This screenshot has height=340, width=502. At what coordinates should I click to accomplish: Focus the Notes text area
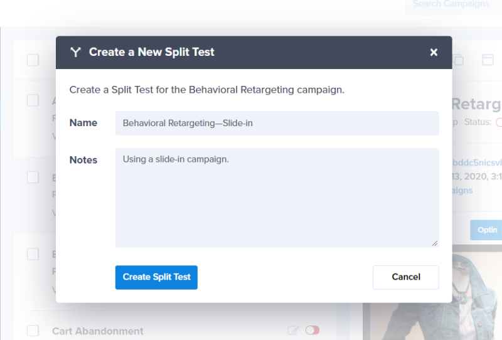pyautogui.click(x=277, y=198)
